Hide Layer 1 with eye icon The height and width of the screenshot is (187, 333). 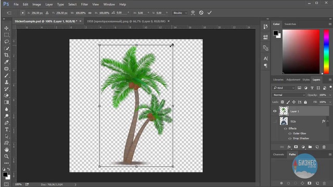click(x=275, y=111)
